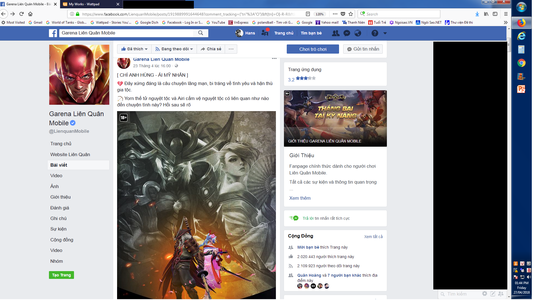The height and width of the screenshot is (300, 534).
Task: Go forward with the browser forward arrow
Action: tap(13, 14)
